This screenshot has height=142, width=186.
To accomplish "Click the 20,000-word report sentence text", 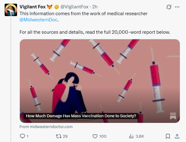I will [95, 32].
